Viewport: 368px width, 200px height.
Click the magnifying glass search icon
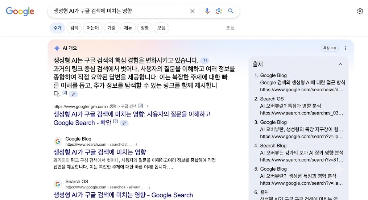coord(231,11)
